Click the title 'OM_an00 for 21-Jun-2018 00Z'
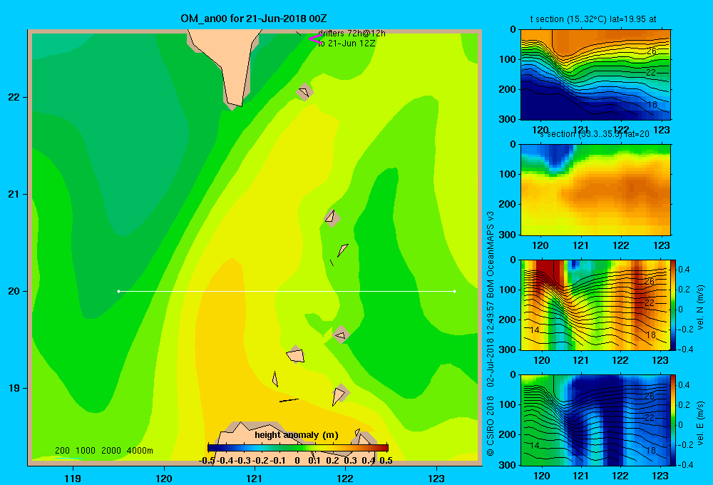Viewport: 713px width, 485px height. 253,19
